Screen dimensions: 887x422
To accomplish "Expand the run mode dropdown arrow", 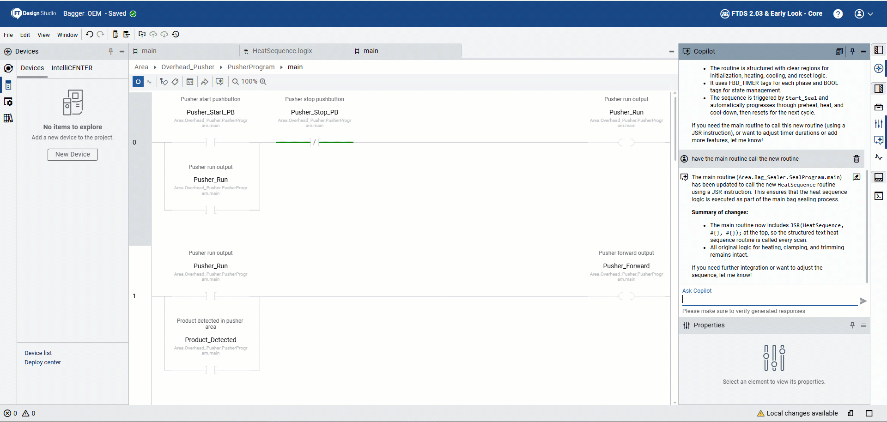I will coord(150,82).
